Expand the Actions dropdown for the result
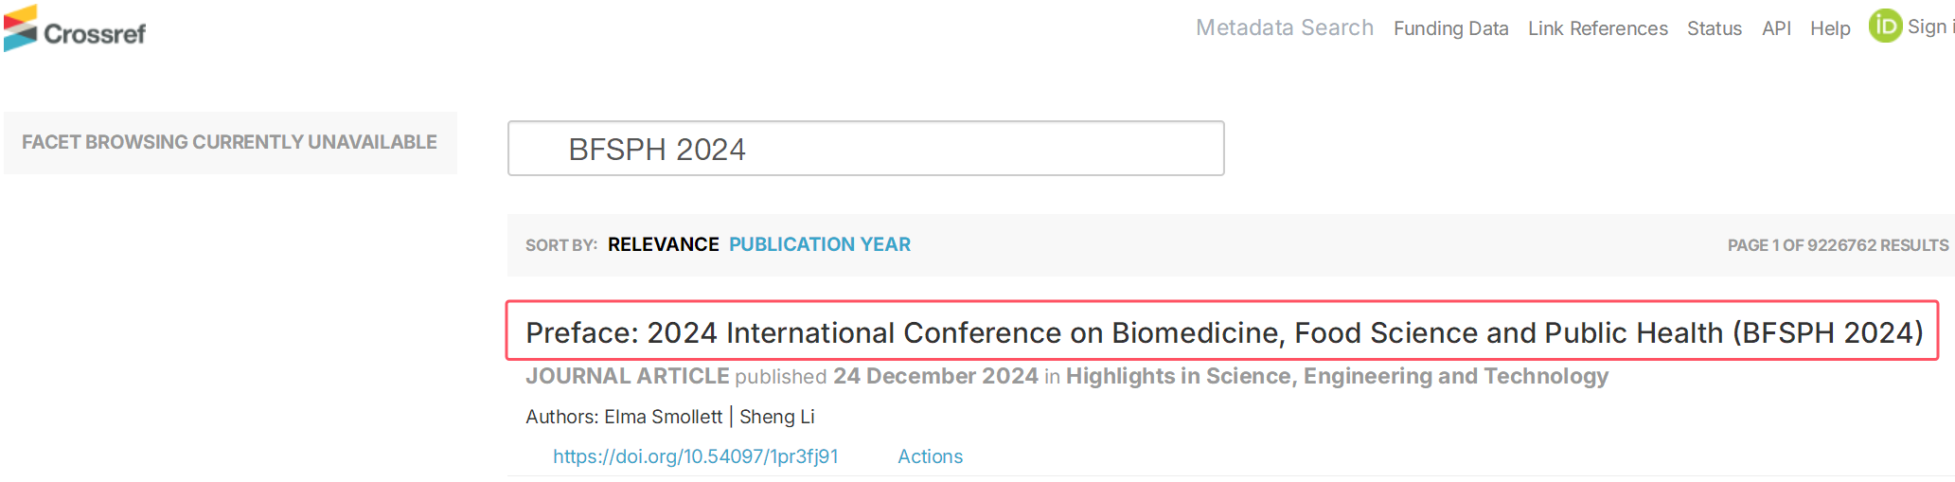 click(x=930, y=456)
